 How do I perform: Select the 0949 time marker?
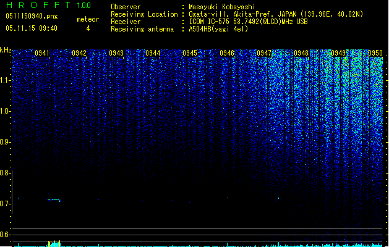[x=338, y=54]
